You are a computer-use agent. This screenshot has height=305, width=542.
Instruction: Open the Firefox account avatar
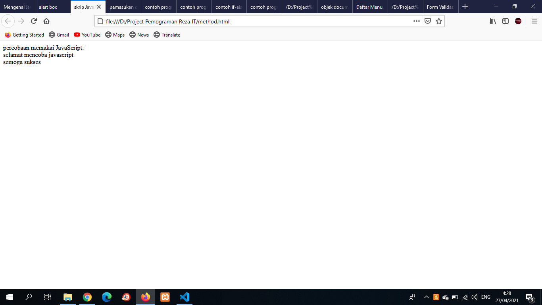point(518,21)
